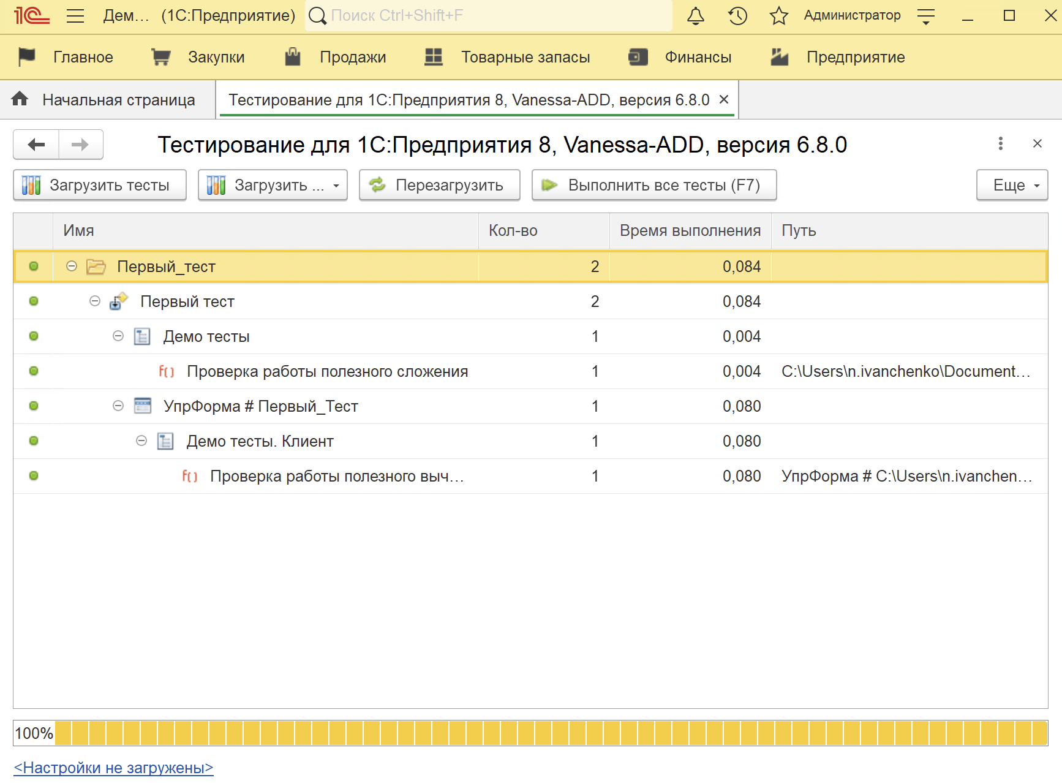Open the Товарные запасы section
This screenshot has height=783, width=1062.
pos(508,57)
